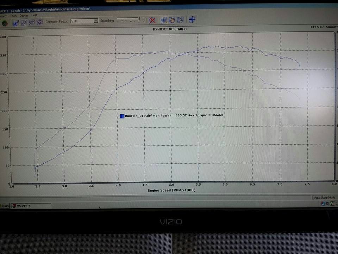Select the hand pan graph tool
338x254 pixels.
pos(172,20)
